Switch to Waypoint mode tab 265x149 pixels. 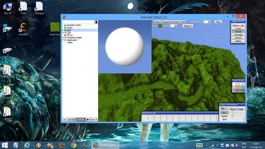coord(166,22)
